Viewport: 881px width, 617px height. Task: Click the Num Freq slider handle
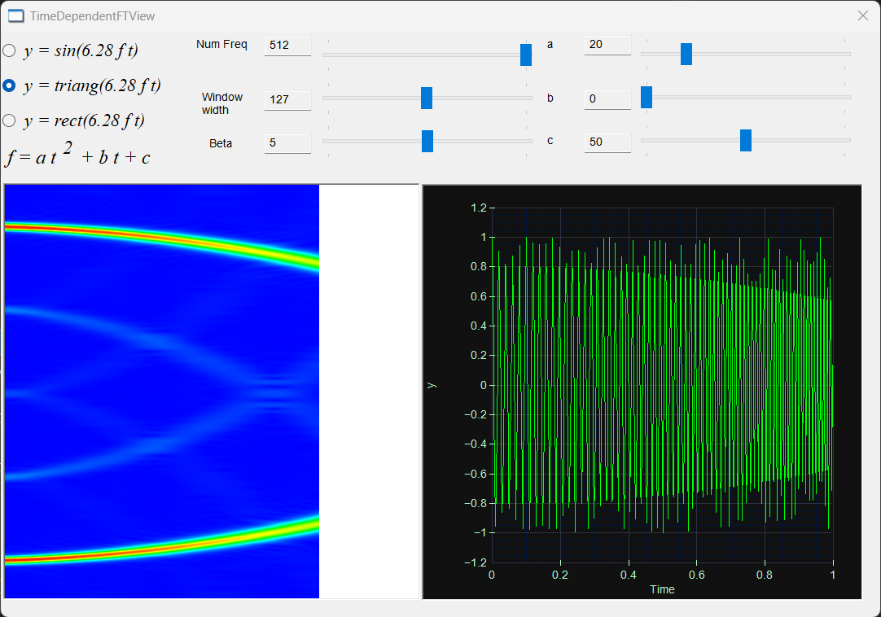[526, 55]
